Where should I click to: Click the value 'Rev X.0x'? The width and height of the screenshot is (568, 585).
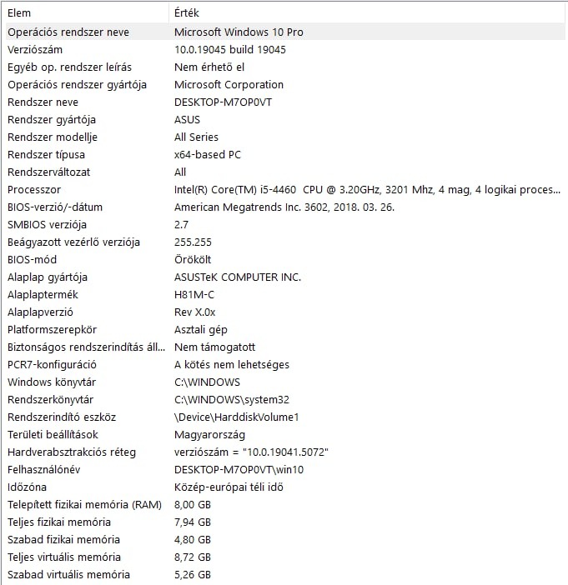point(195,312)
